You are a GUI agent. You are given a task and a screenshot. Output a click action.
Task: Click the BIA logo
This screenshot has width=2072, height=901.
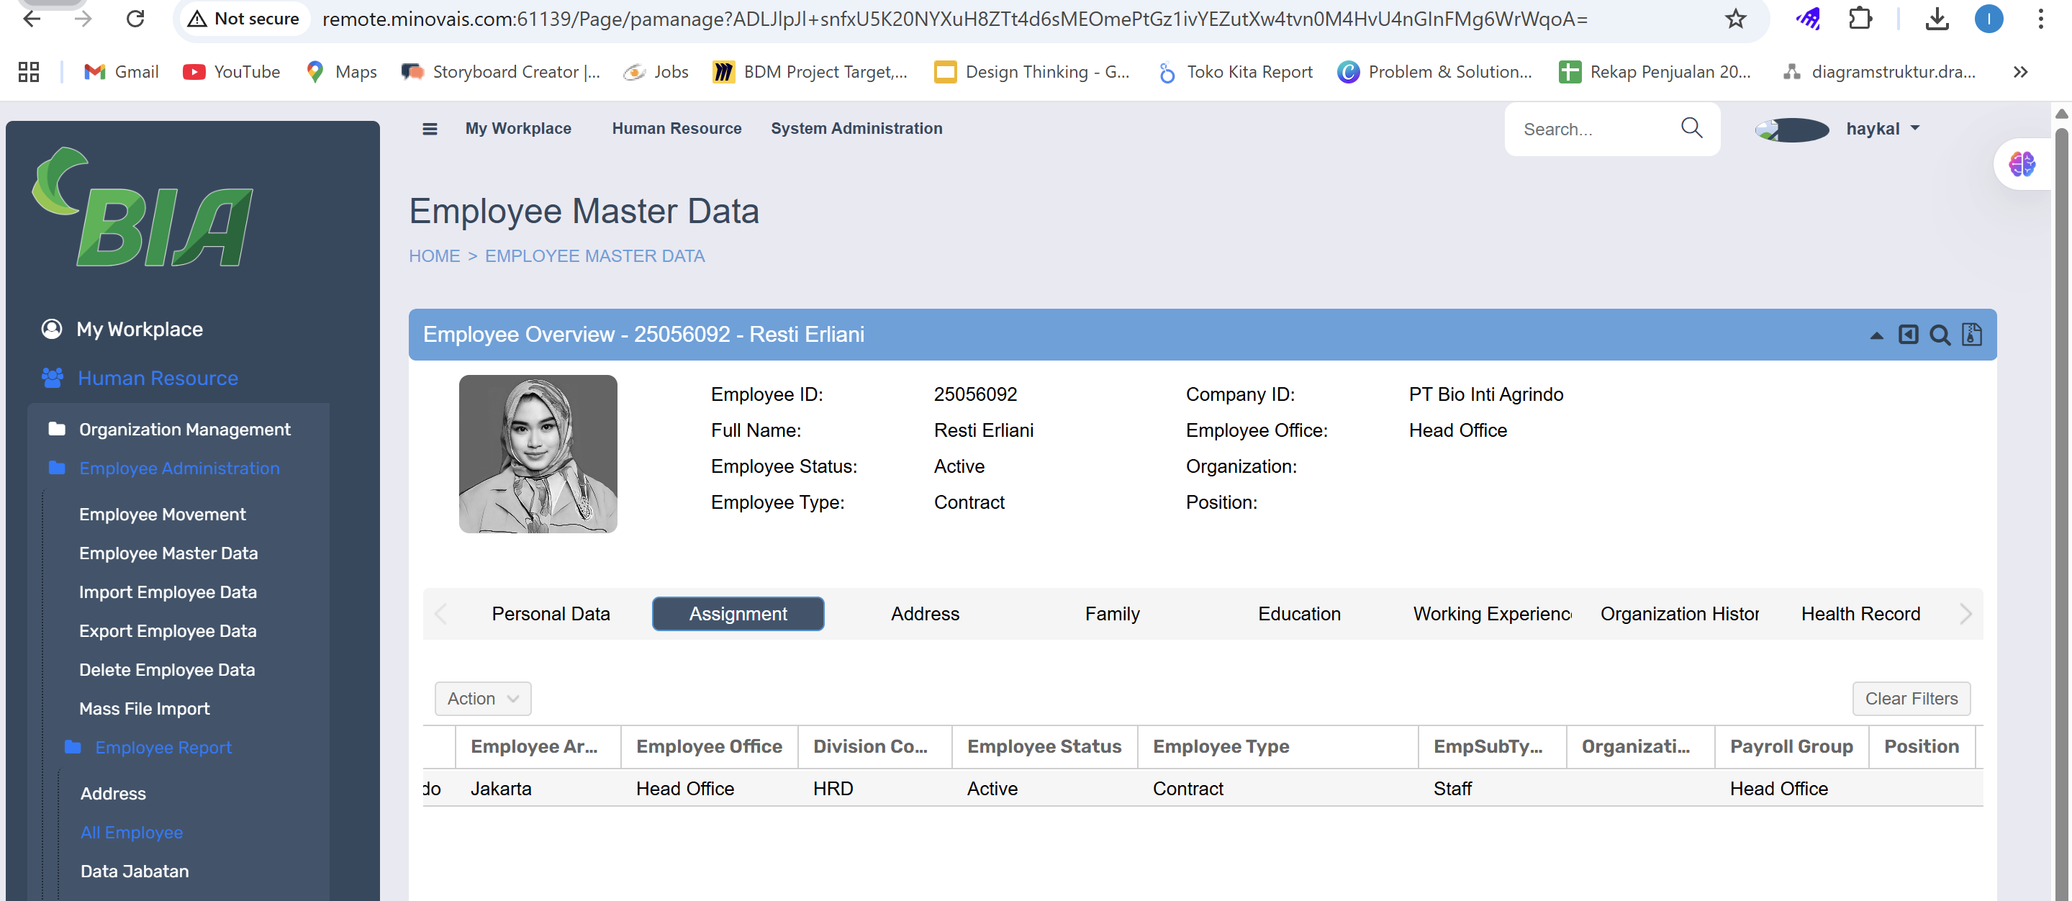(142, 207)
